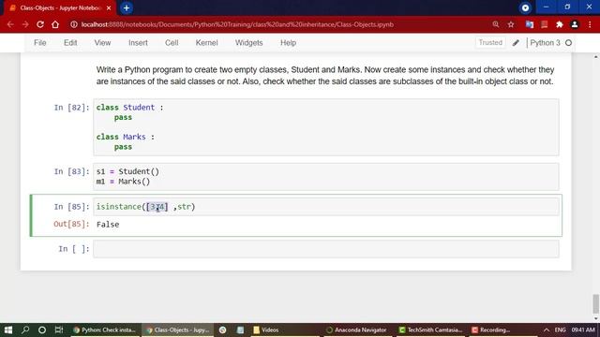Open the Help menu
The image size is (600, 337).
point(288,43)
